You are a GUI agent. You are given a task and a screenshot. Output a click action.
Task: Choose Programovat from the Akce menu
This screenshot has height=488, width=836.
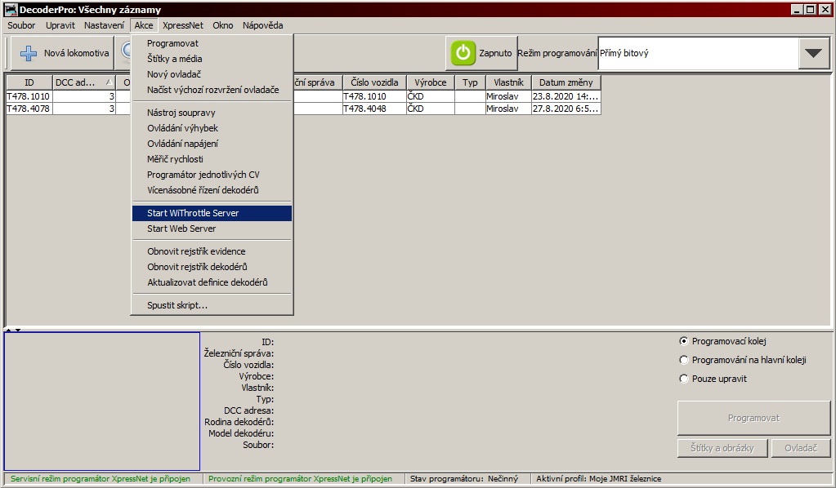(x=212, y=43)
